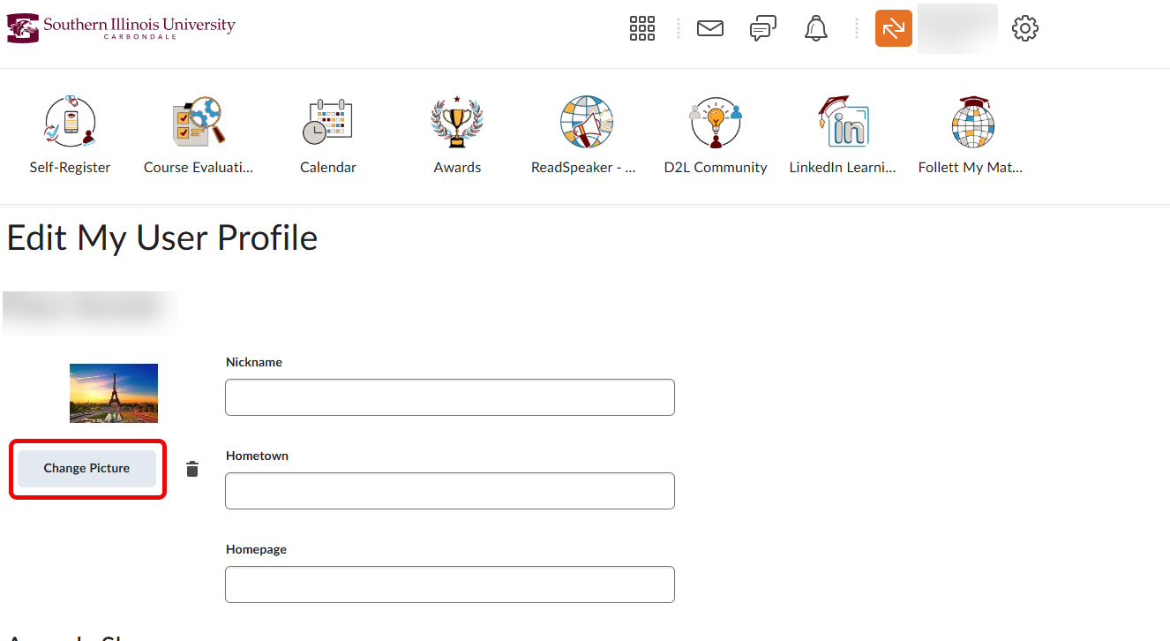The height and width of the screenshot is (641, 1170).
Task: Open the Self-Register tool
Action: click(70, 132)
